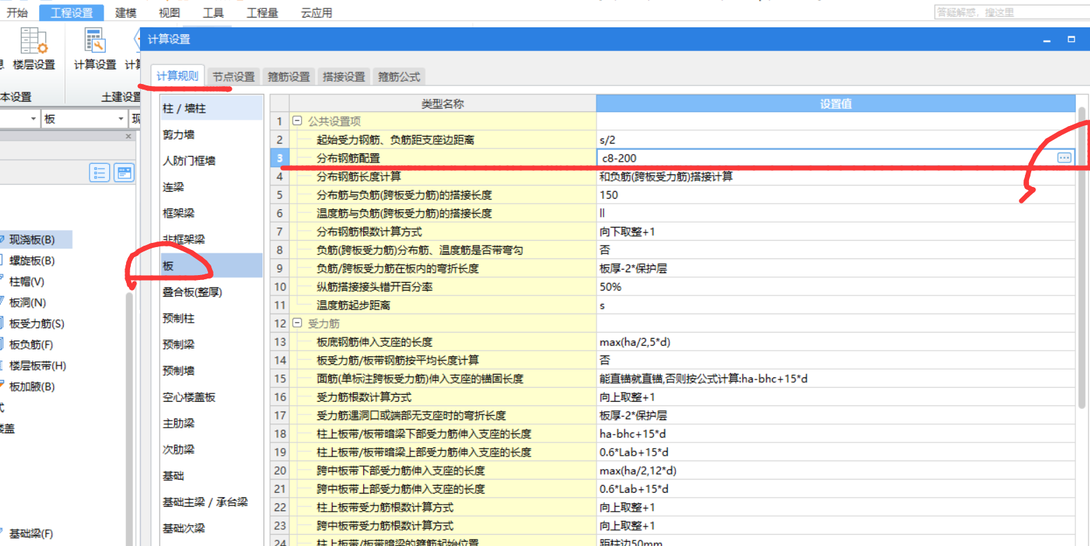
Task: Open 工程设置 ribbon tab
Action: [71, 13]
